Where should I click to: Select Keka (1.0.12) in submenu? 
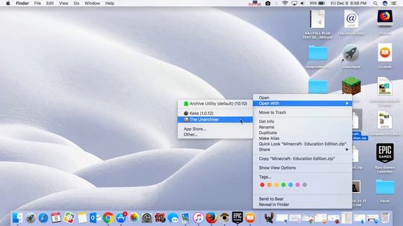coord(215,113)
